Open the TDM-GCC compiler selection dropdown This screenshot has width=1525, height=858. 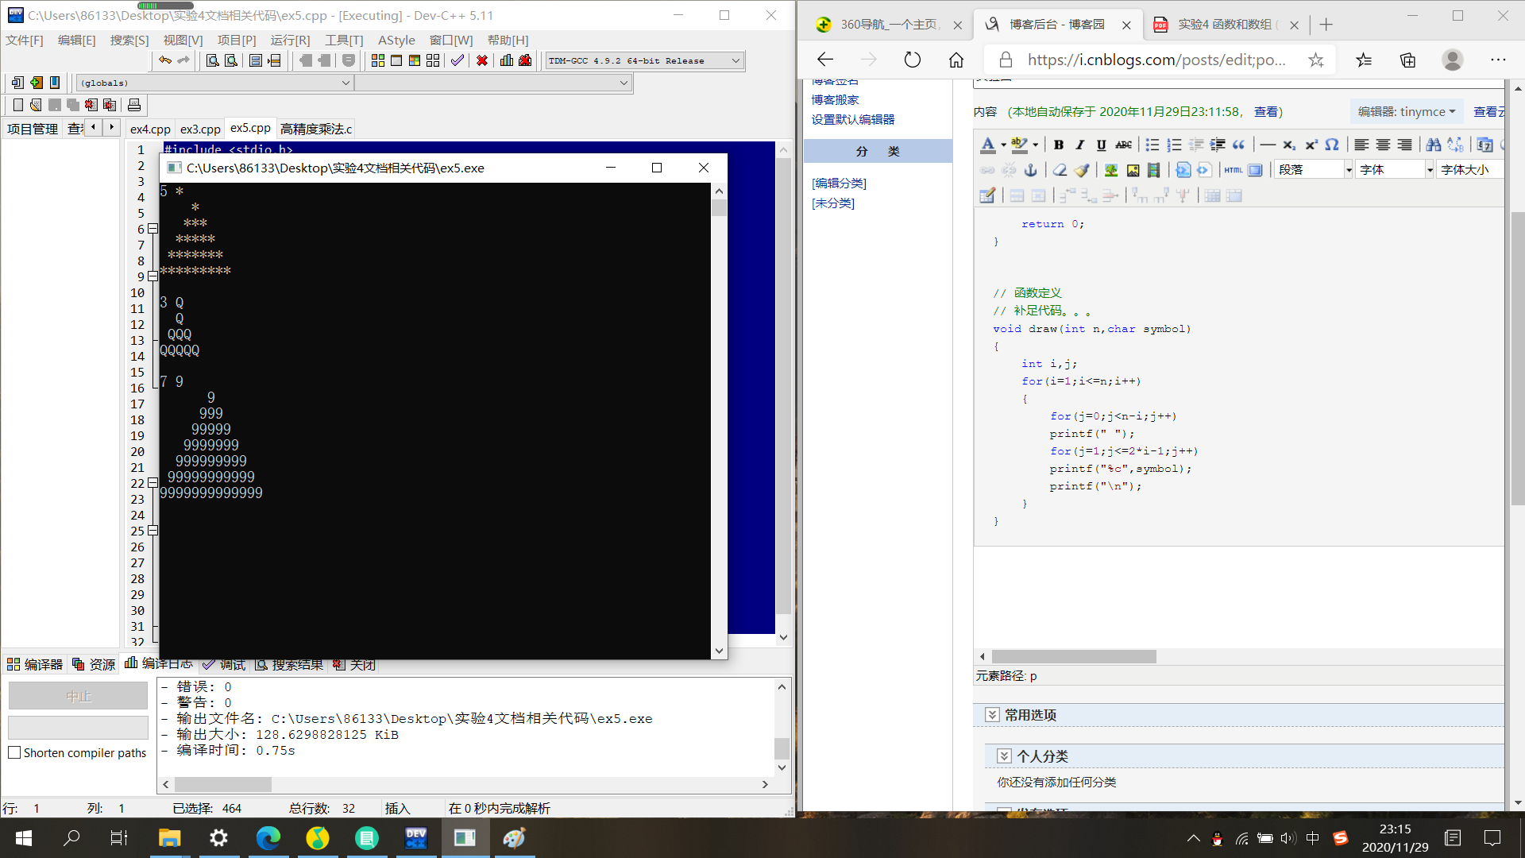[735, 60]
